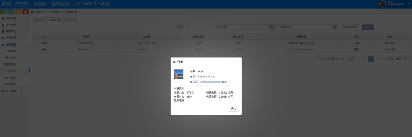This screenshot has height=137, width=412.
Task: Close the 客户资料 dialog with the X icon
Action: tap(238, 61)
